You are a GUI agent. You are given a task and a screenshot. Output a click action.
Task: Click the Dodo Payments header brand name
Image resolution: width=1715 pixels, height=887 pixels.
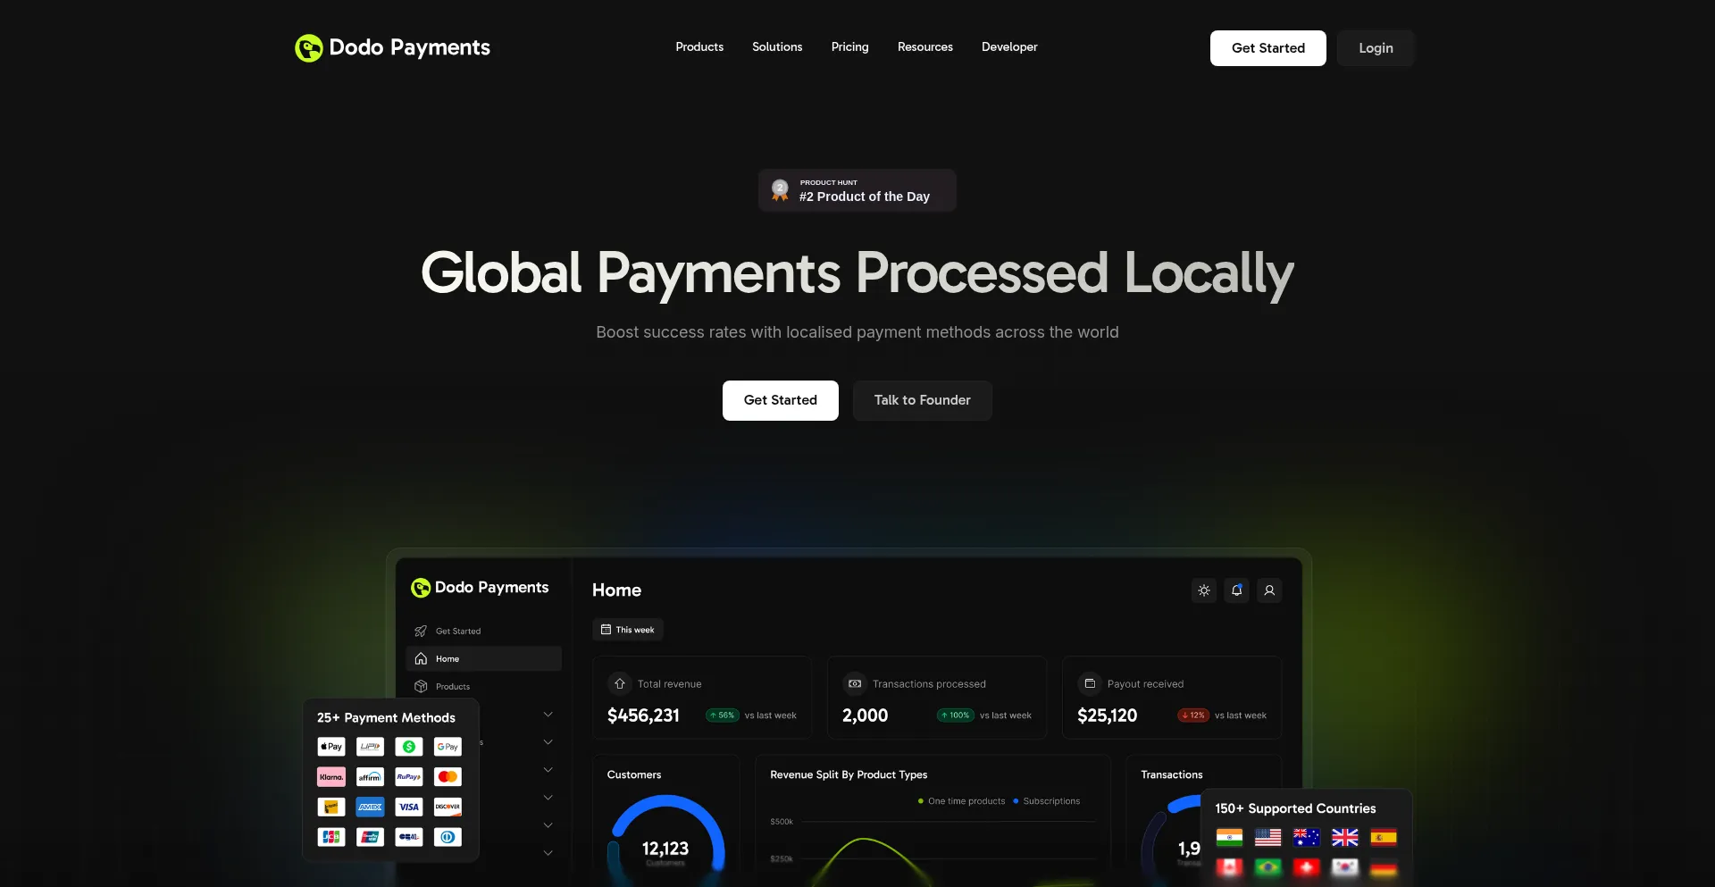[409, 47]
